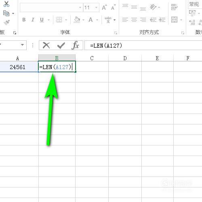Open text orientation dropdown arrow
The height and width of the screenshot is (202, 202).
point(159,7)
